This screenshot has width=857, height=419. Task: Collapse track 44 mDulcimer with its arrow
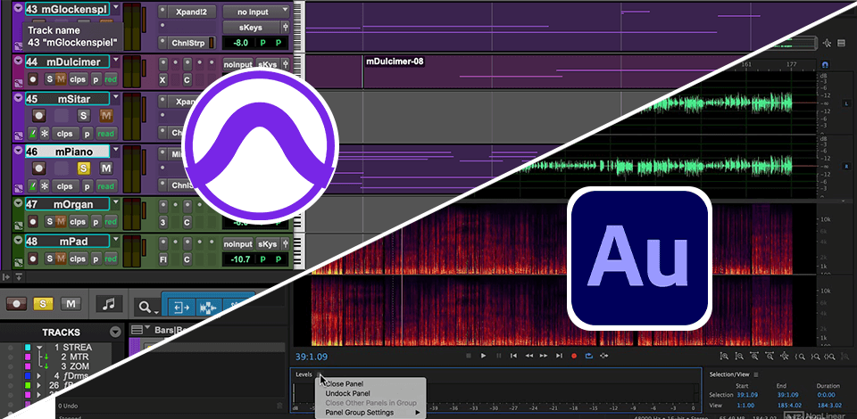point(19,61)
